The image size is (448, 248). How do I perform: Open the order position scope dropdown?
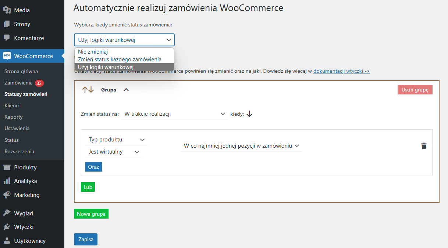pyautogui.click(x=241, y=146)
